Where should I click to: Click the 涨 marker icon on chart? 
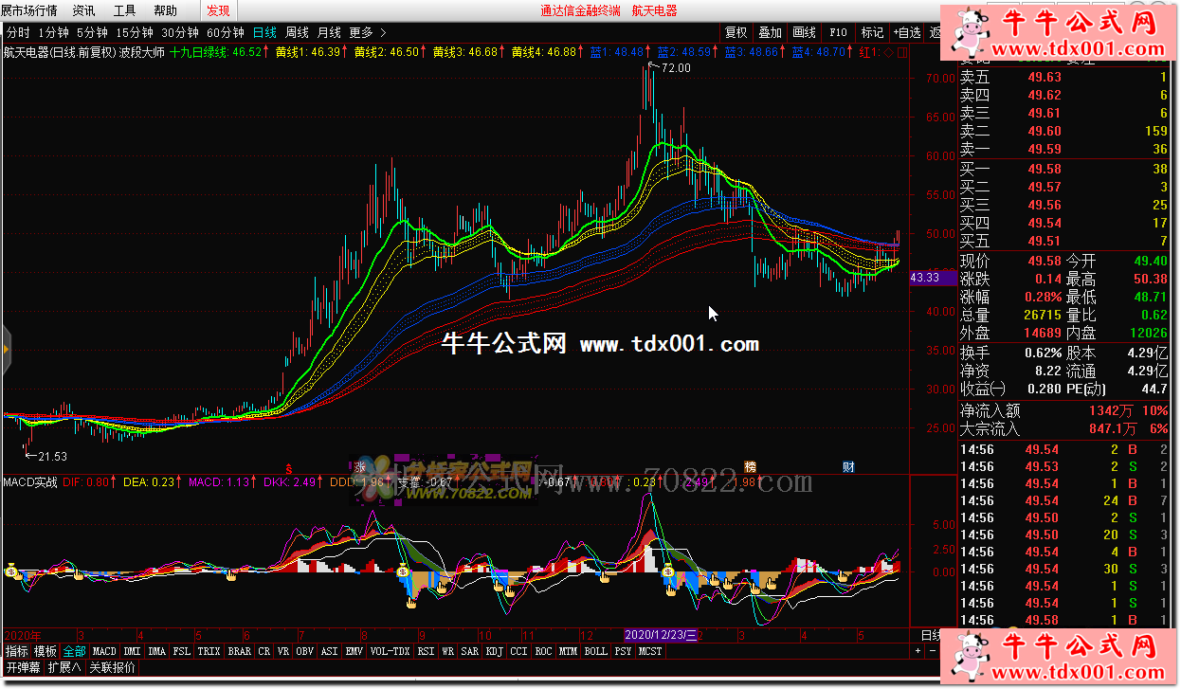359,466
